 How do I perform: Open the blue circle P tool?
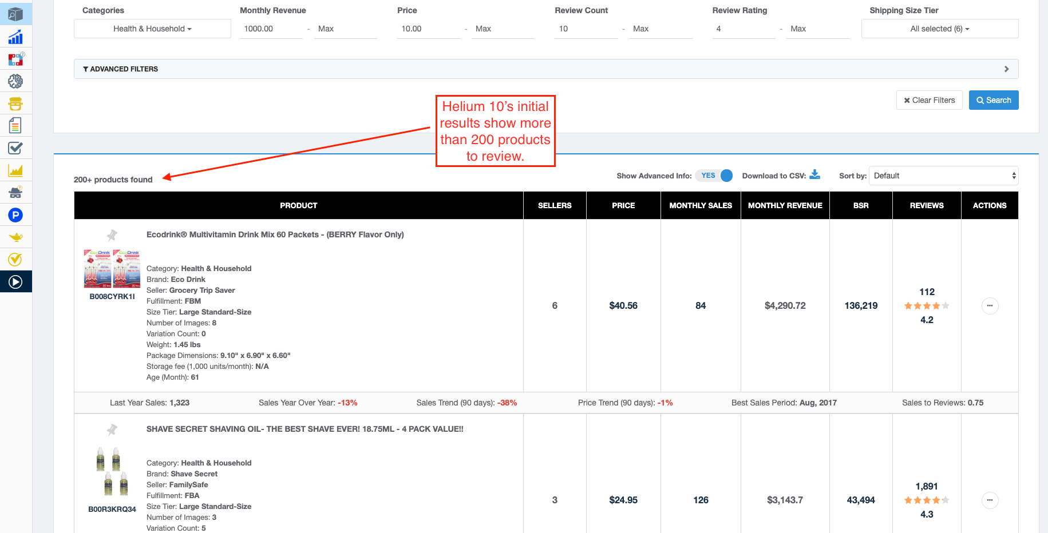pos(15,215)
